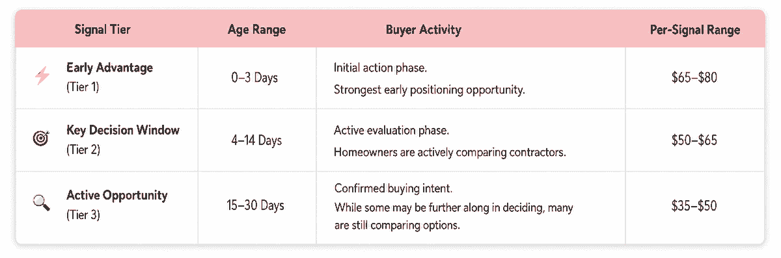The image size is (781, 258).
Task: Click the $50–$65 price range cell
Action: coord(694,140)
